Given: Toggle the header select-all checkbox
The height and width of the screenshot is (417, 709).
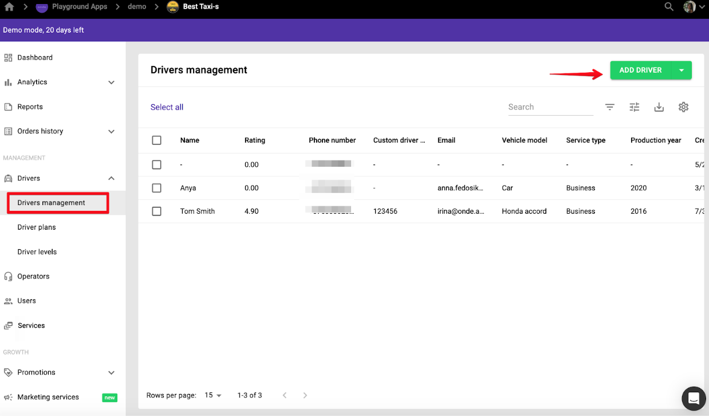Looking at the screenshot, I should tap(157, 140).
